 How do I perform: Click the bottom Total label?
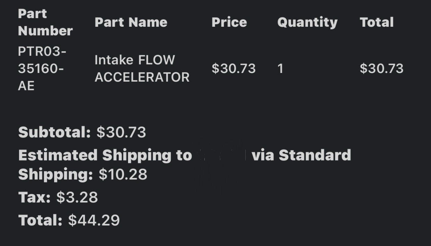point(40,220)
